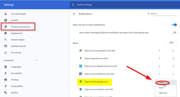Choose Allow from the context menu

tap(162, 82)
